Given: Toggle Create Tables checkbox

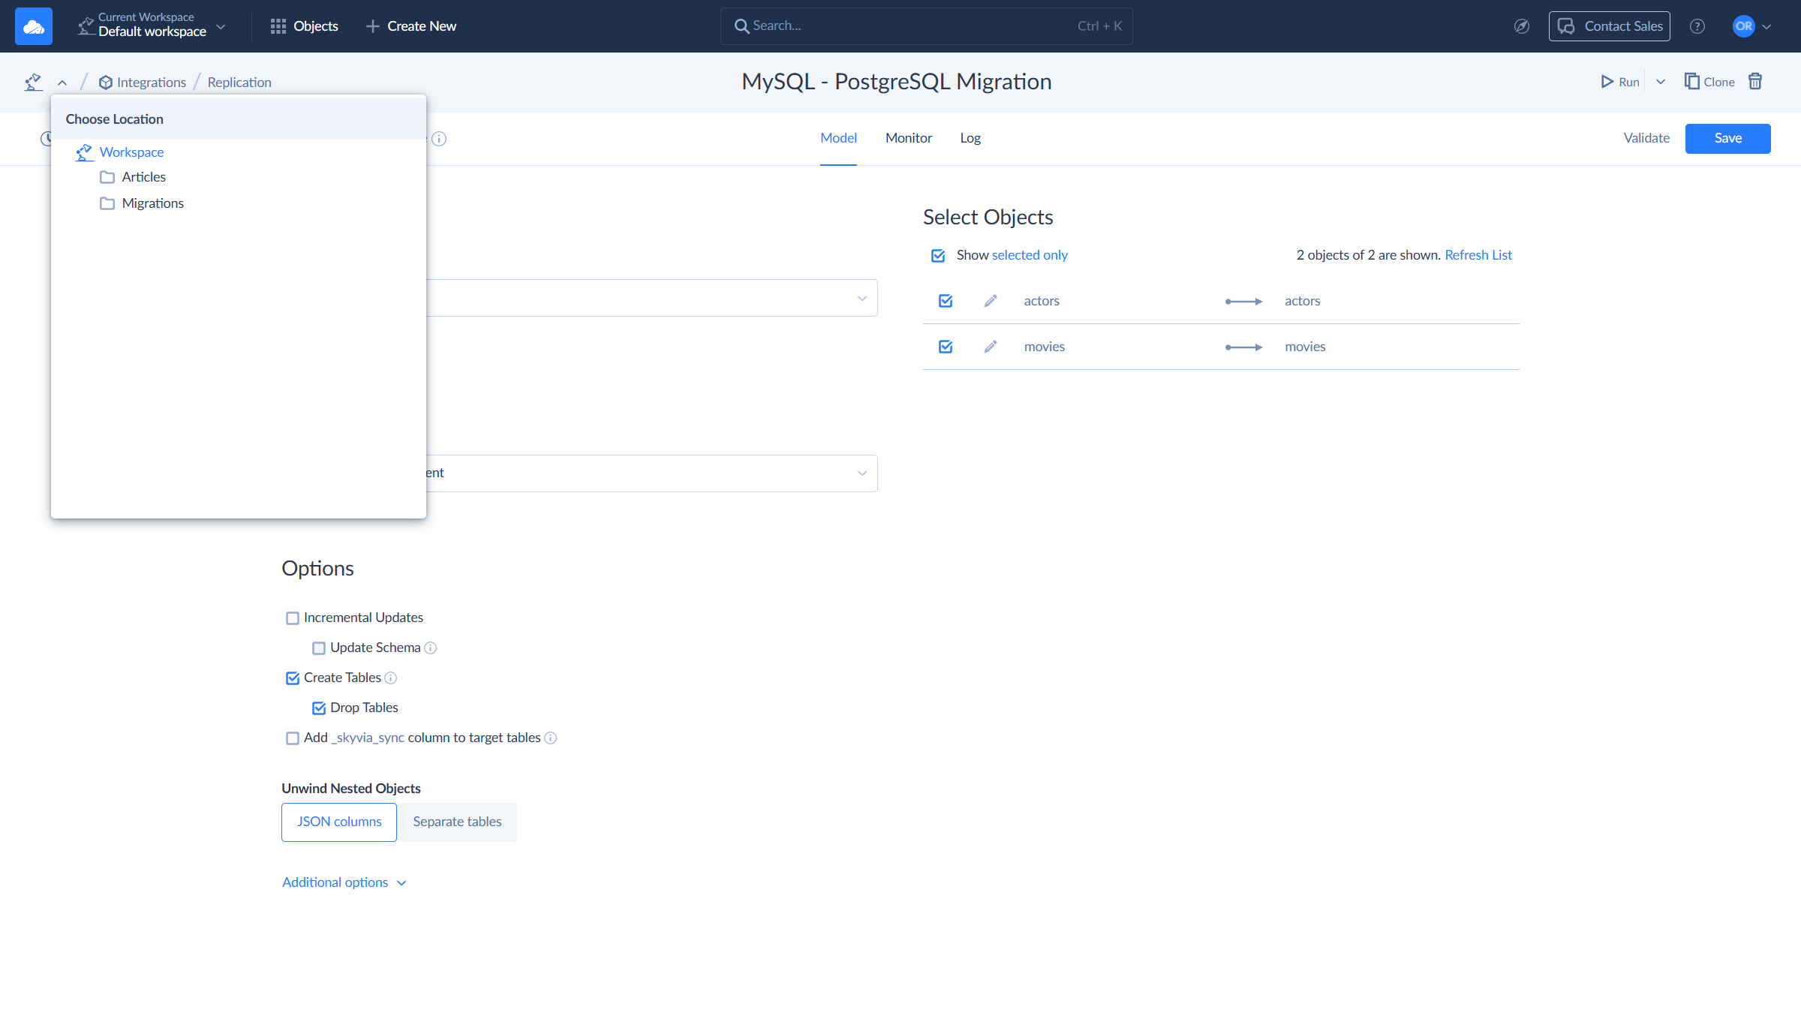Looking at the screenshot, I should click(293, 678).
